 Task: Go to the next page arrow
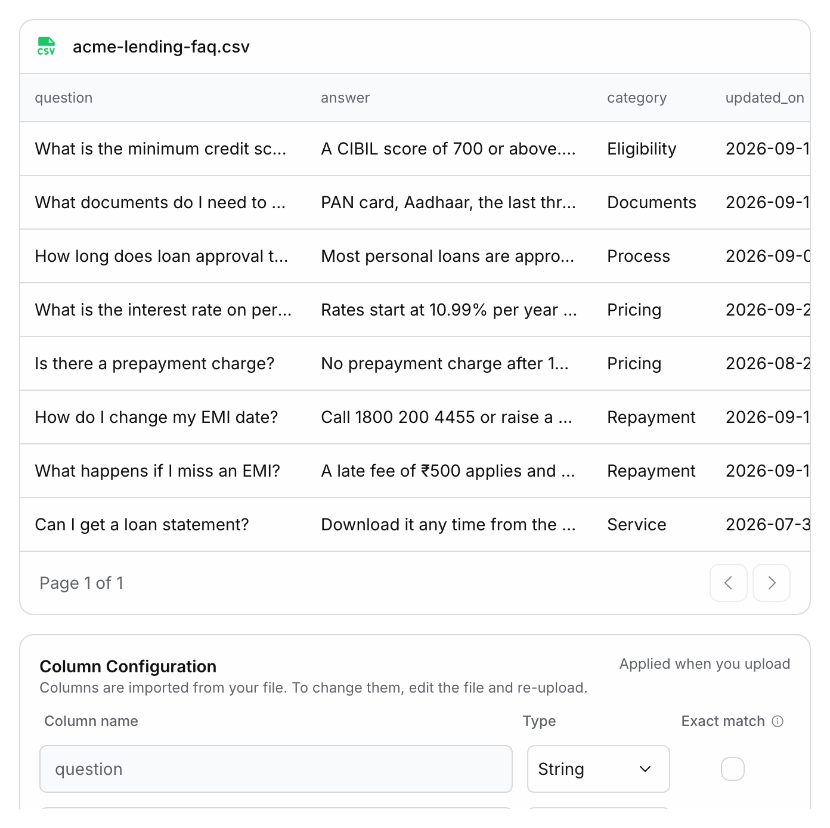point(772,583)
